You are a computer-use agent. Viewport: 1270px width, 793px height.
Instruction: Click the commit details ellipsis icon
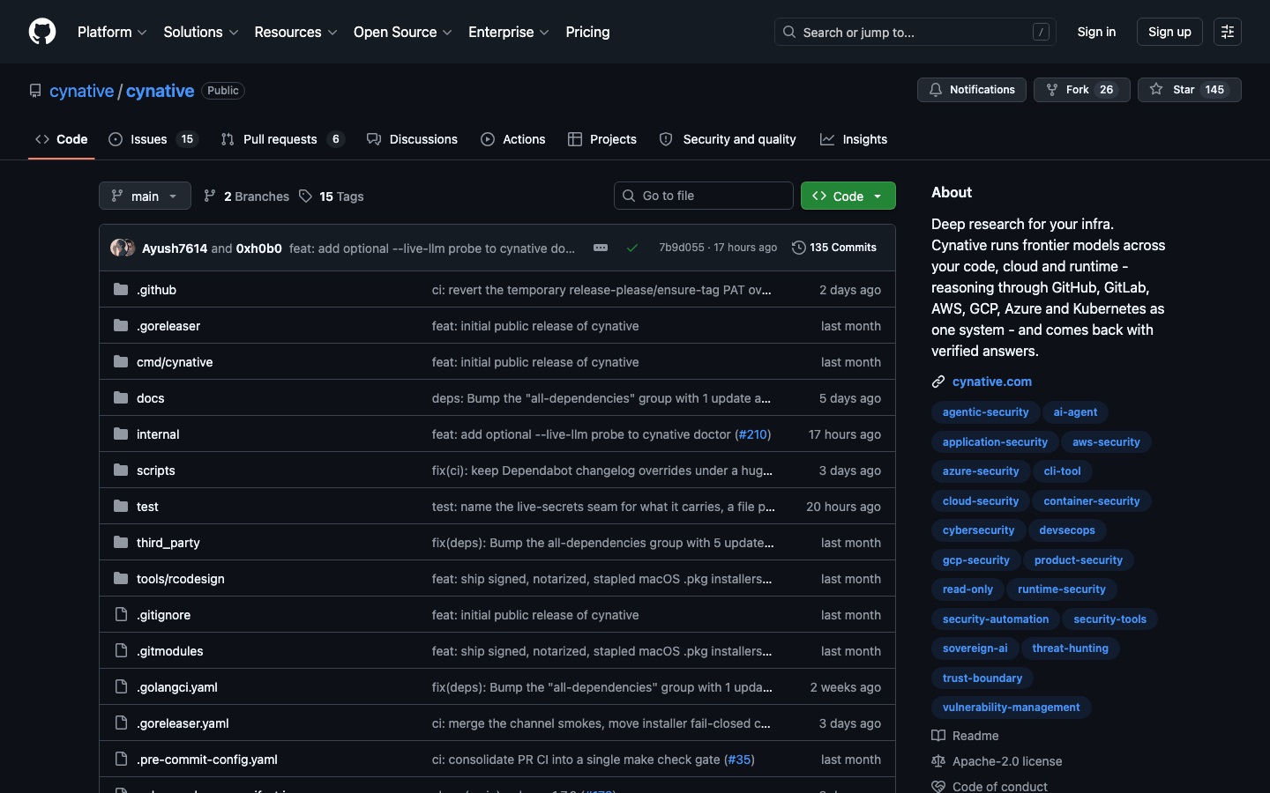coord(601,248)
